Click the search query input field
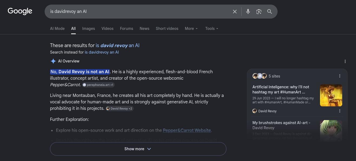The width and height of the screenshot is (356, 161). [x=139, y=12]
